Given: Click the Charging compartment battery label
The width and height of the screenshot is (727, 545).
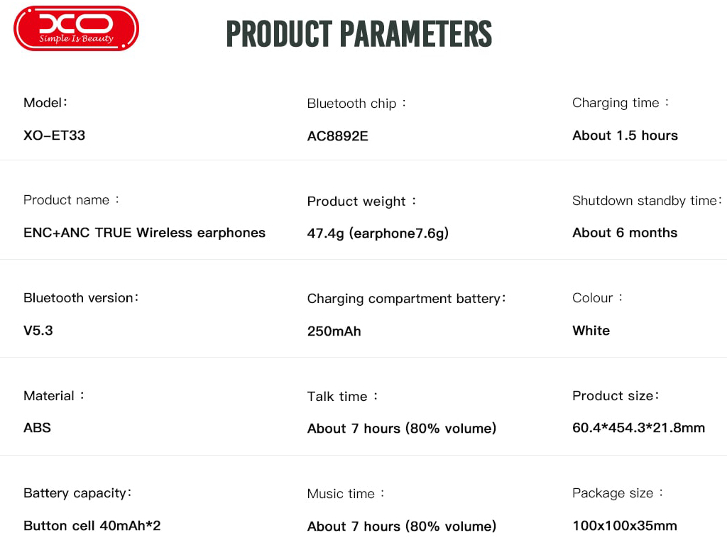Looking at the screenshot, I should pyautogui.click(x=403, y=299).
